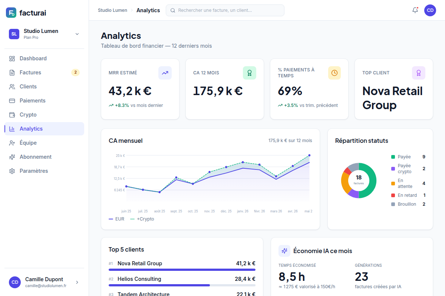Click the Économie IA sparkle icon
Screen dimensions: 445x296
(284, 251)
